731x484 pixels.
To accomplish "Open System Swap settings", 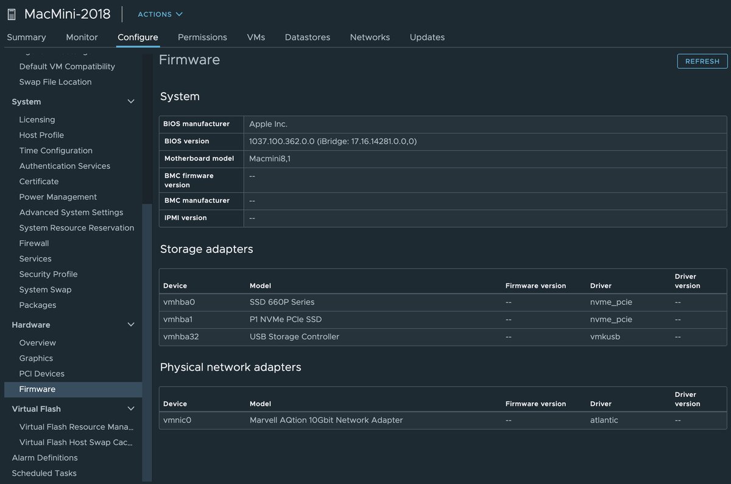I will point(45,290).
